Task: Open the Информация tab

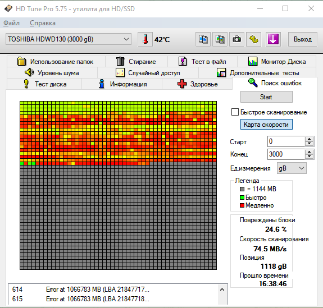Action: [122, 84]
